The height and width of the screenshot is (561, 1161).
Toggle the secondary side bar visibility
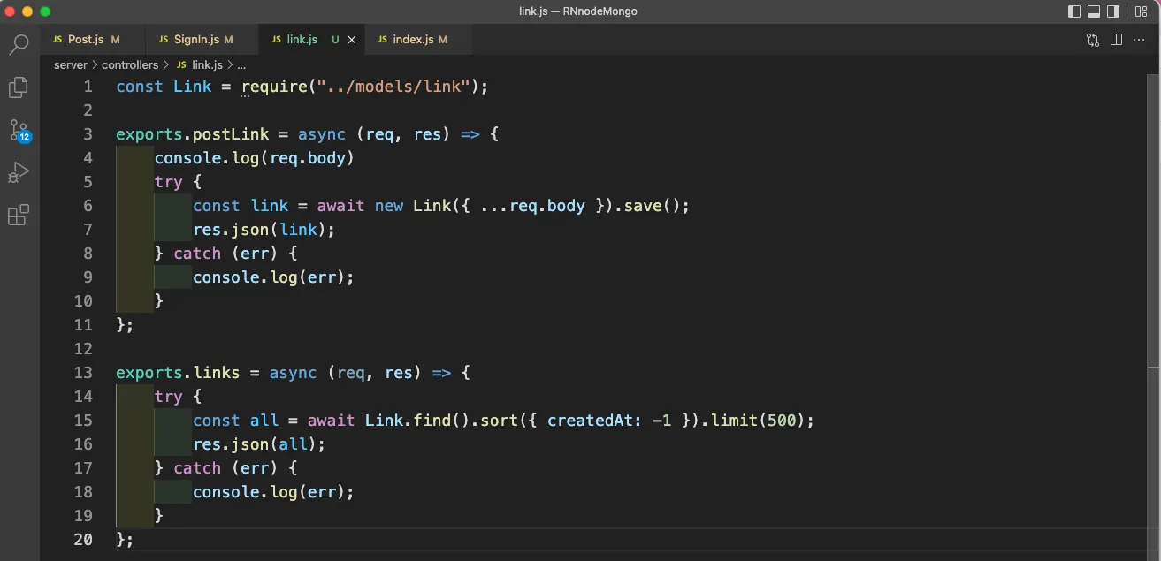(1114, 11)
